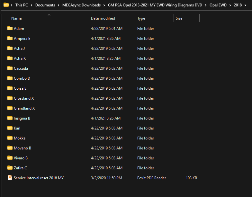The width and height of the screenshot is (252, 197).
Task: Expand chevron after Opel EWD
Action: pyautogui.click(x=230, y=5)
